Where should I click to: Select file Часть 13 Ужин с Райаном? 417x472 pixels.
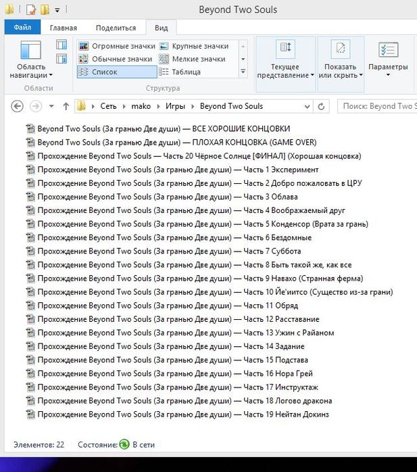click(x=180, y=333)
